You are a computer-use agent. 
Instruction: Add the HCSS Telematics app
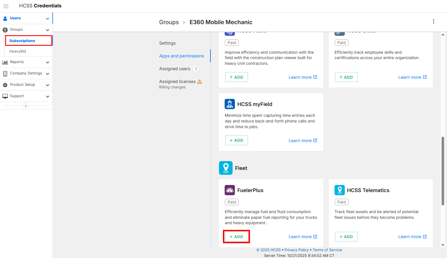[x=346, y=236]
